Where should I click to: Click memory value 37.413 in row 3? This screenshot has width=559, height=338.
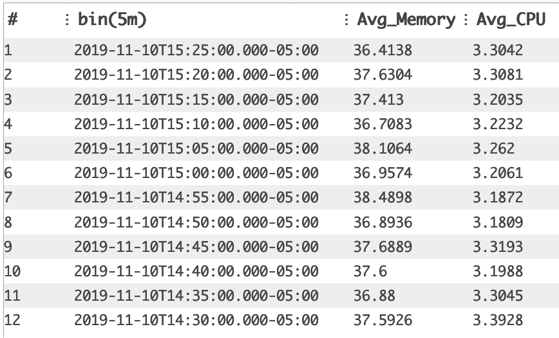coord(378,99)
